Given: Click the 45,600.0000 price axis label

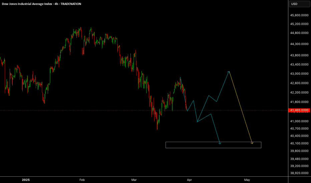Looking at the screenshot, I should click(299, 15).
